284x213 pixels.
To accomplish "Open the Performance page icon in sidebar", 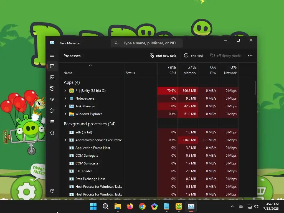I will pos(52,78).
